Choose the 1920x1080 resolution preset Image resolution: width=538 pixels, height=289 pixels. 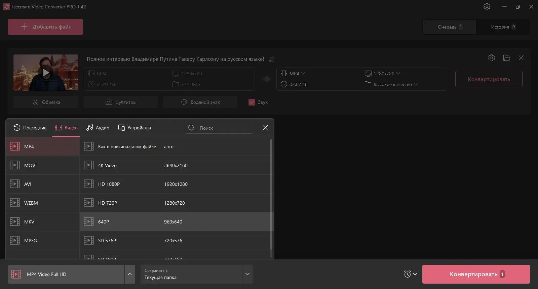176,184
